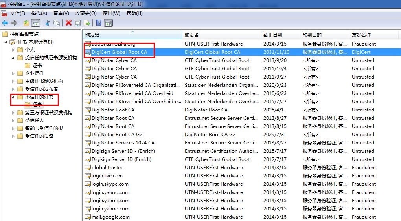The image size is (401, 221).
Task: Expand the 中级证书颁发机构 node arrow
Action: coord(13,81)
